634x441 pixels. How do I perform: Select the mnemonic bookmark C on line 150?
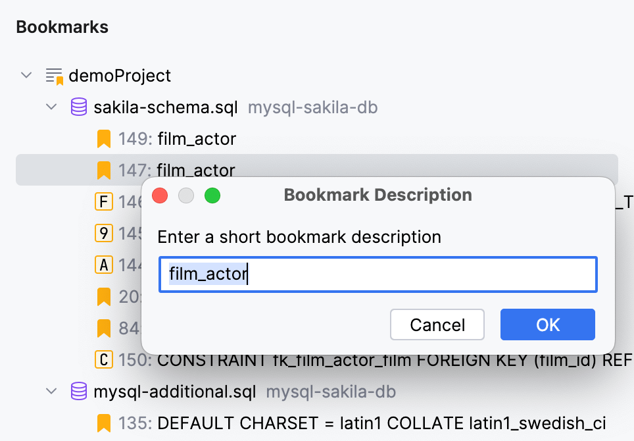pos(103,359)
